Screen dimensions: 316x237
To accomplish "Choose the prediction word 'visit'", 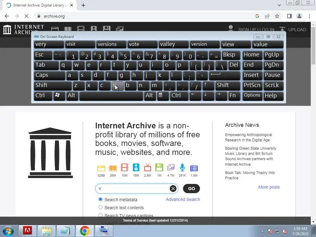I will click(x=80, y=44).
